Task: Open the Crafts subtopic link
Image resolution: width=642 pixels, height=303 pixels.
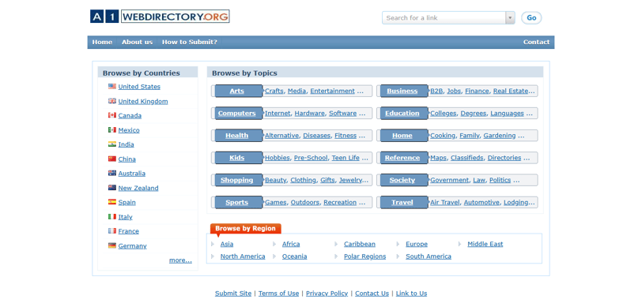Action: [x=274, y=91]
